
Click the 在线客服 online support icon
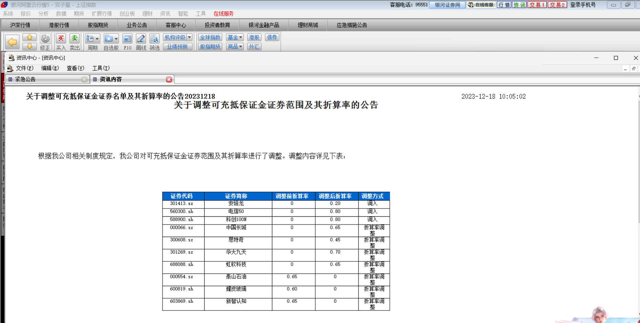(481, 5)
